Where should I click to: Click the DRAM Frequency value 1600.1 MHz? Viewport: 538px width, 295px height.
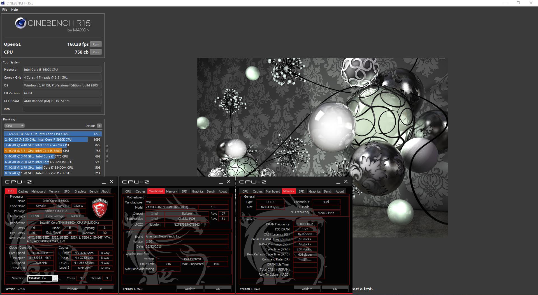click(305, 224)
